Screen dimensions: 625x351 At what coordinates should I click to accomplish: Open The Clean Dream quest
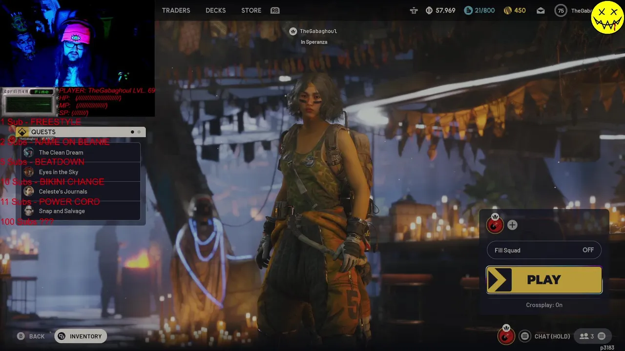pos(82,153)
